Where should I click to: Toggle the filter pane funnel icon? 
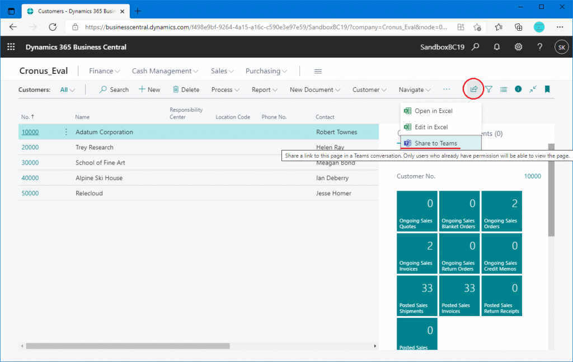pos(489,89)
